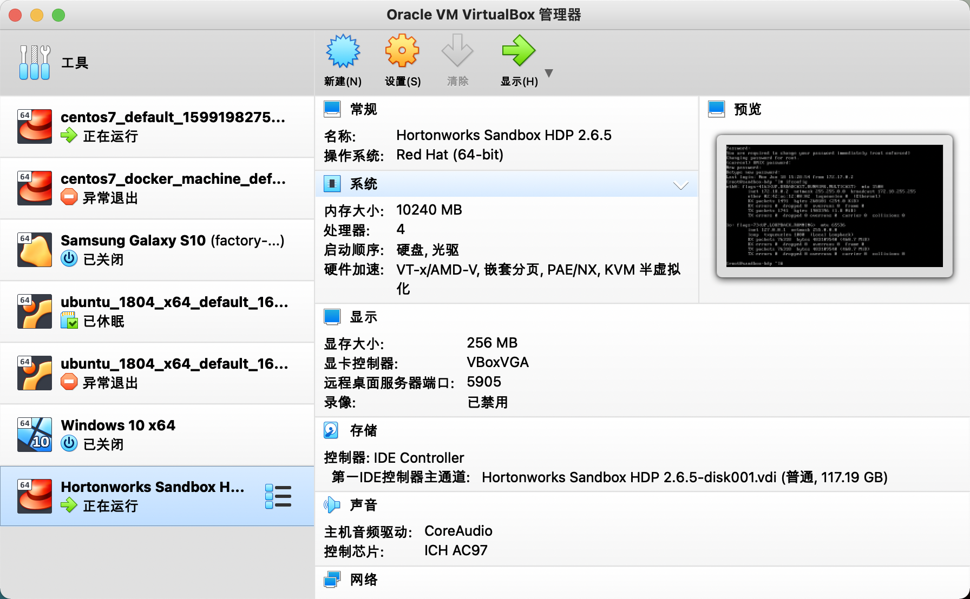Click the graphics controller value VBoxVGA
The height and width of the screenshot is (599, 970).
(x=498, y=362)
